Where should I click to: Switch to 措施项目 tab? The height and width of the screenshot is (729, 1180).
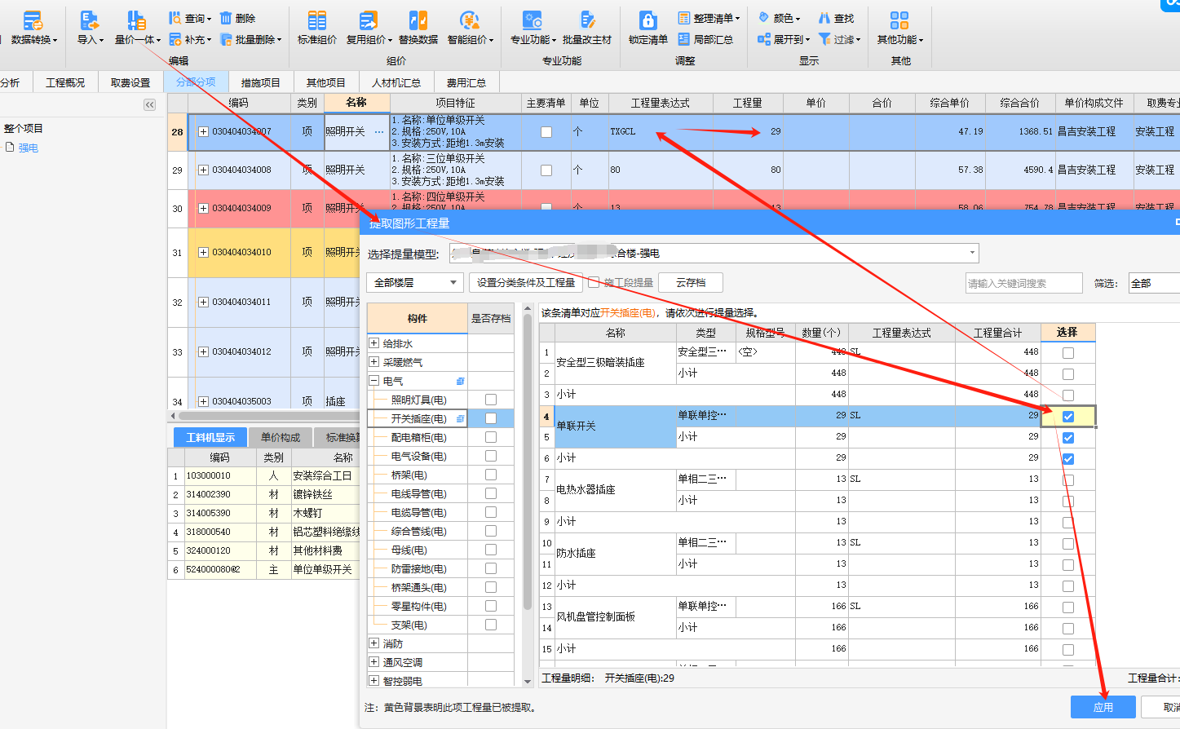tap(261, 82)
